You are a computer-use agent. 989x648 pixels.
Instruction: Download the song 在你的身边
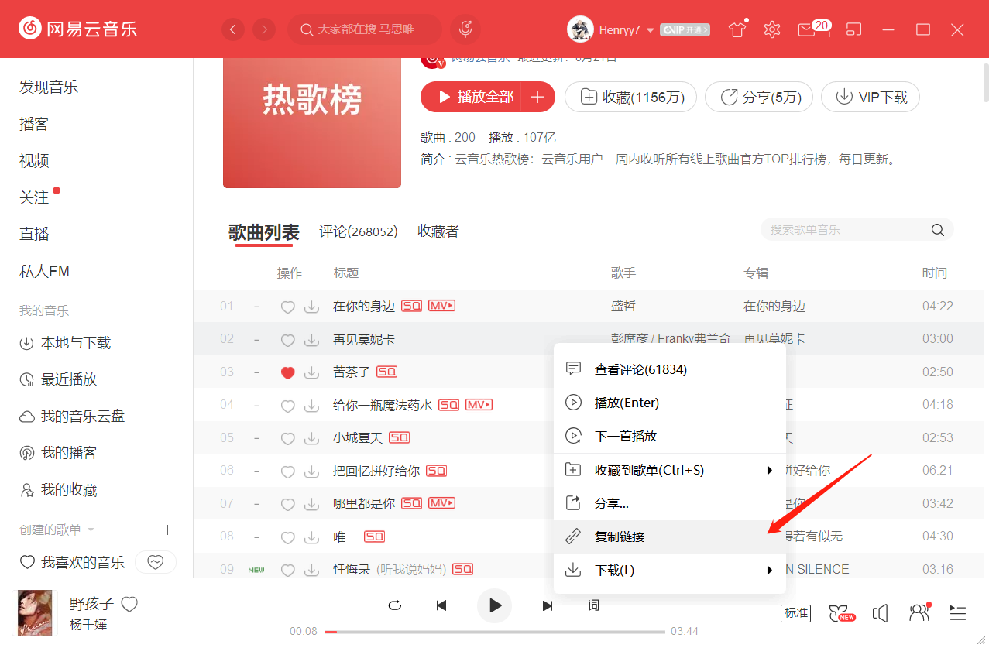click(x=311, y=307)
